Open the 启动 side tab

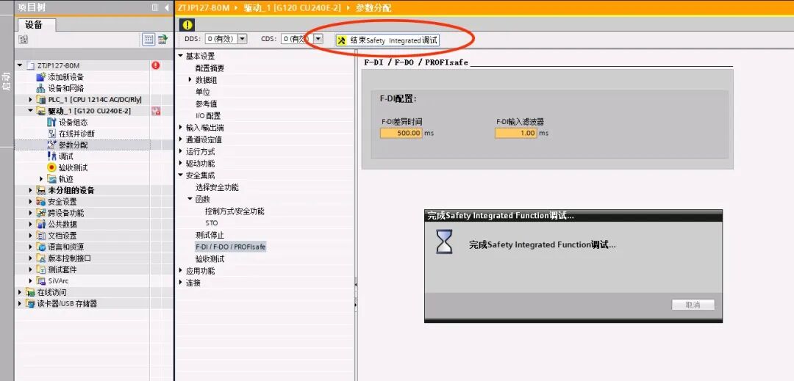tap(7, 81)
